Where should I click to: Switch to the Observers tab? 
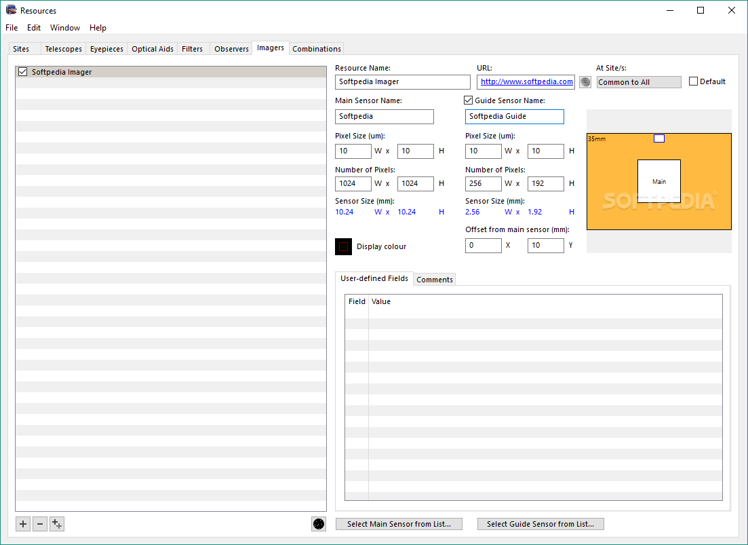231,49
